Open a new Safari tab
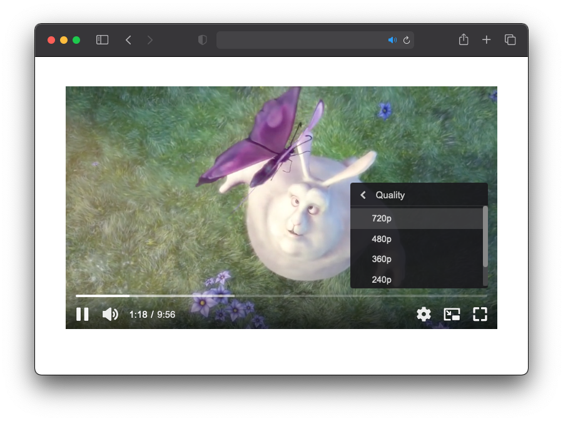The image size is (563, 421). coord(486,40)
